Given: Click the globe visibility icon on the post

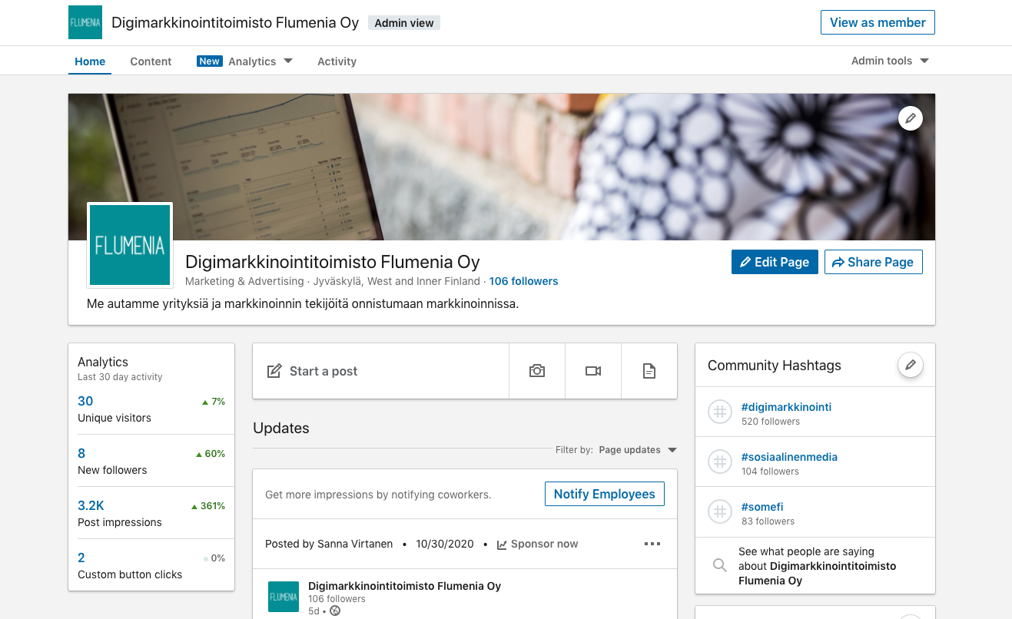Looking at the screenshot, I should [335, 611].
